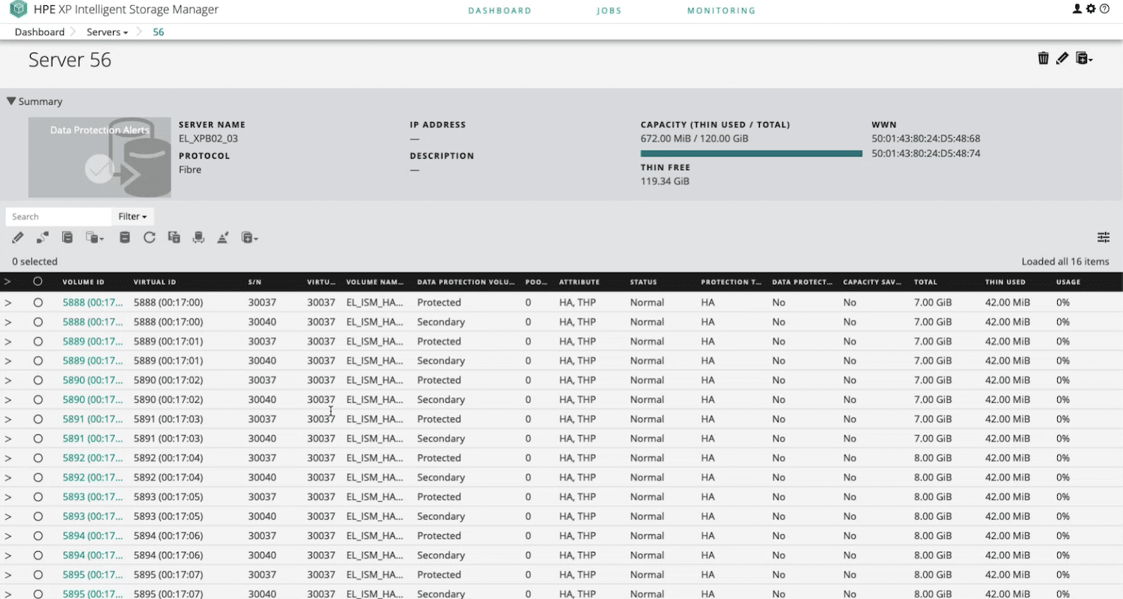Click the cylinder on cart migrate icon
This screenshot has height=599, width=1123.
198,237
